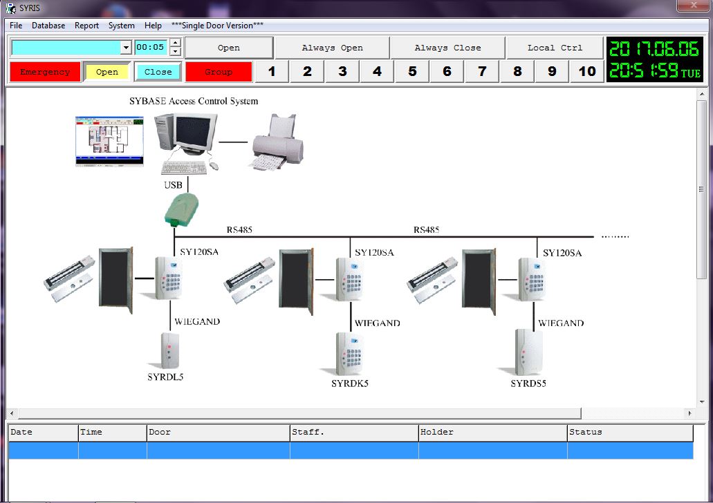Image resolution: width=713 pixels, height=503 pixels.
Task: Click the horizontal scrollbar right arrow
Action: 689,413
